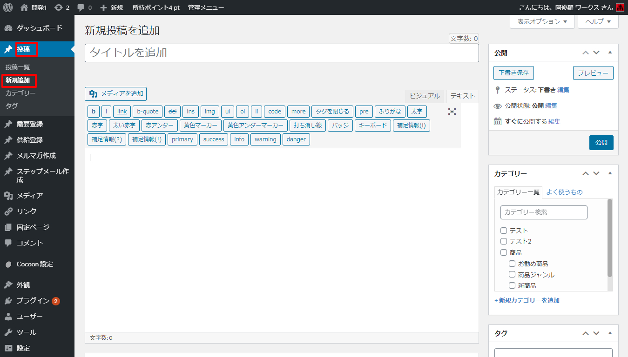Click + 新規カテゴリーを追加 link

527,300
